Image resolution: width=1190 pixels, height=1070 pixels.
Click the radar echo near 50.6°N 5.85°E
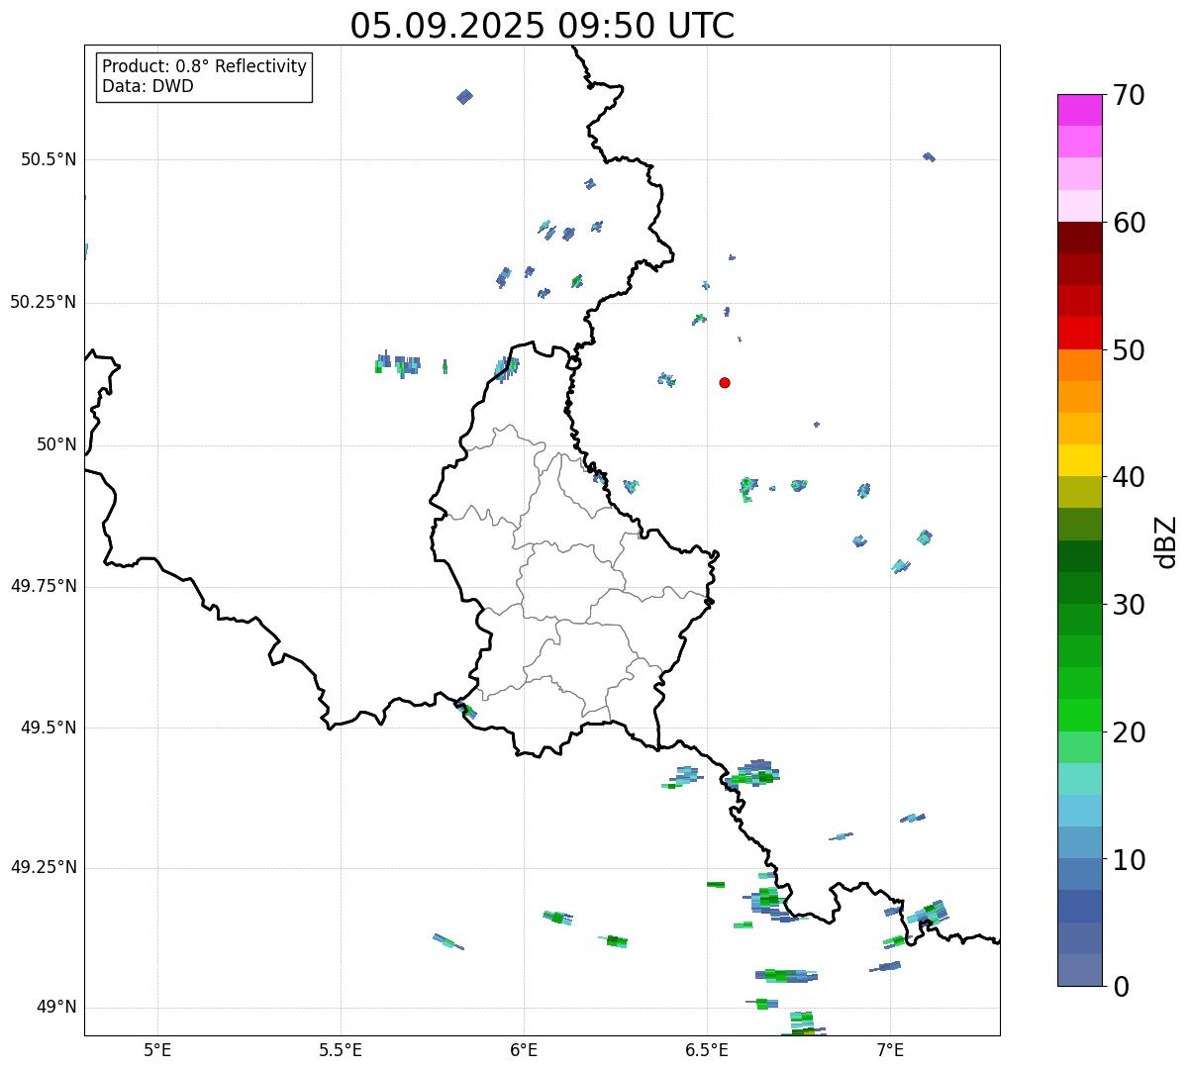pos(464,96)
